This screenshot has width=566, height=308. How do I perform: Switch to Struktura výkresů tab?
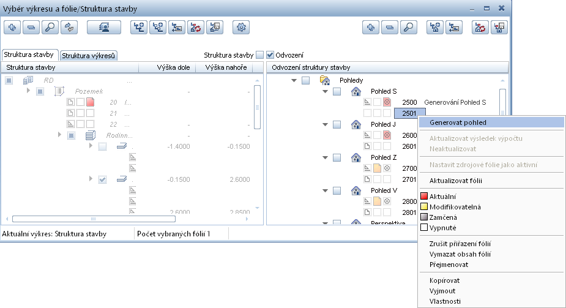[89, 56]
